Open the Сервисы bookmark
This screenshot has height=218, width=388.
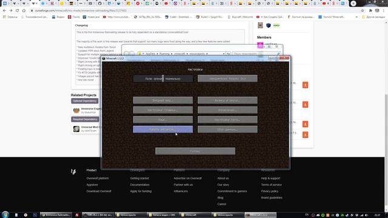(10, 17)
